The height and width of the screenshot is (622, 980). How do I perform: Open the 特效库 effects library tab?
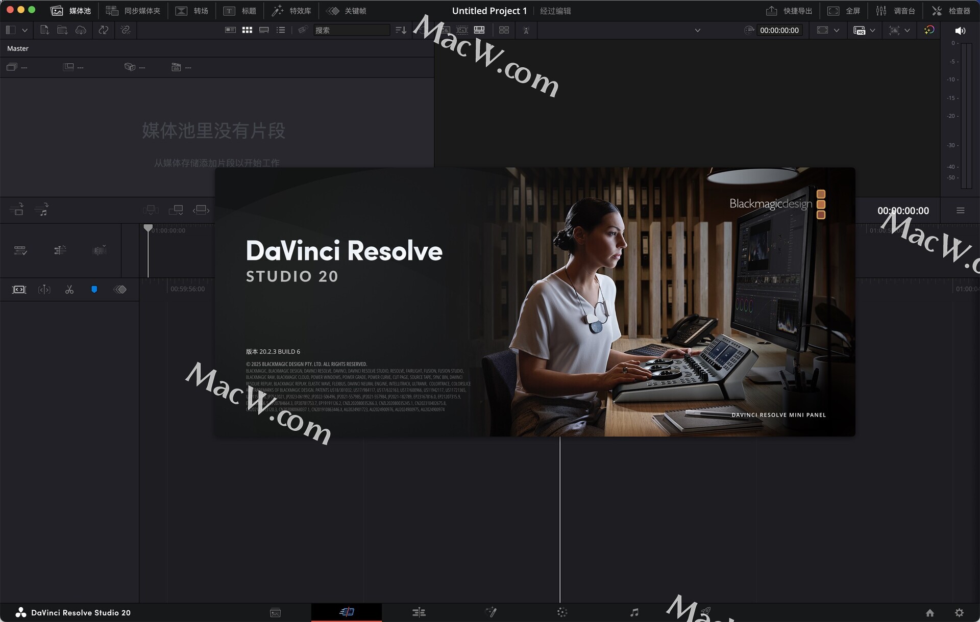coord(291,11)
